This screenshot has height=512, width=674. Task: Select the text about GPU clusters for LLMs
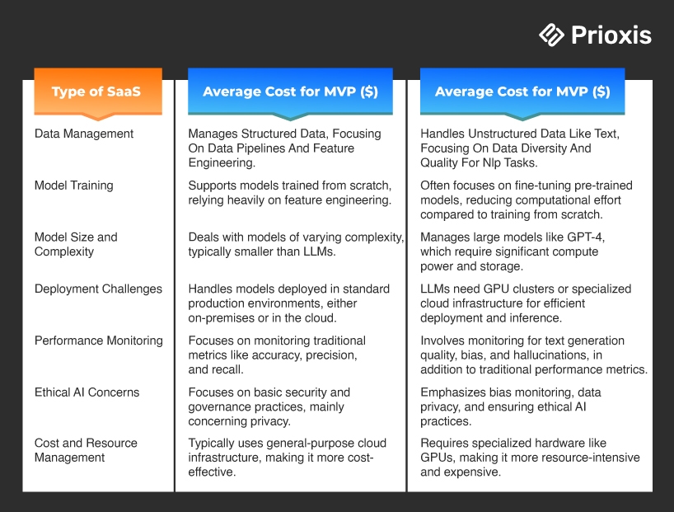click(526, 303)
